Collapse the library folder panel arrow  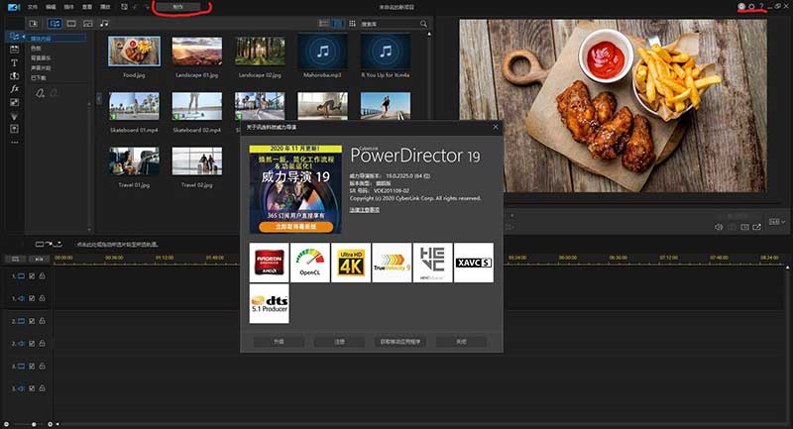(99, 98)
